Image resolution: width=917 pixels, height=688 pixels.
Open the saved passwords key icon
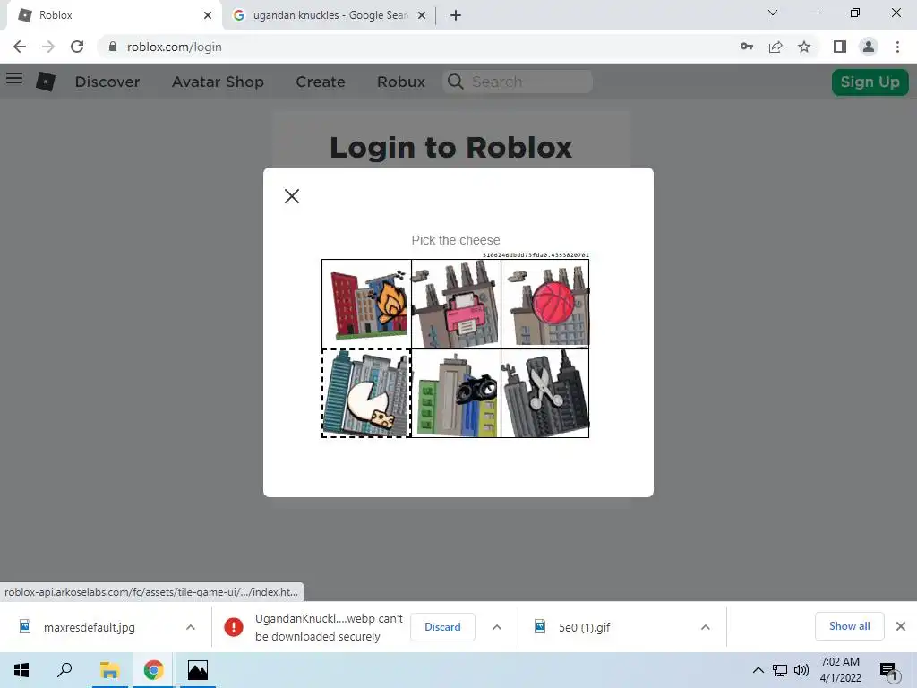tap(747, 47)
